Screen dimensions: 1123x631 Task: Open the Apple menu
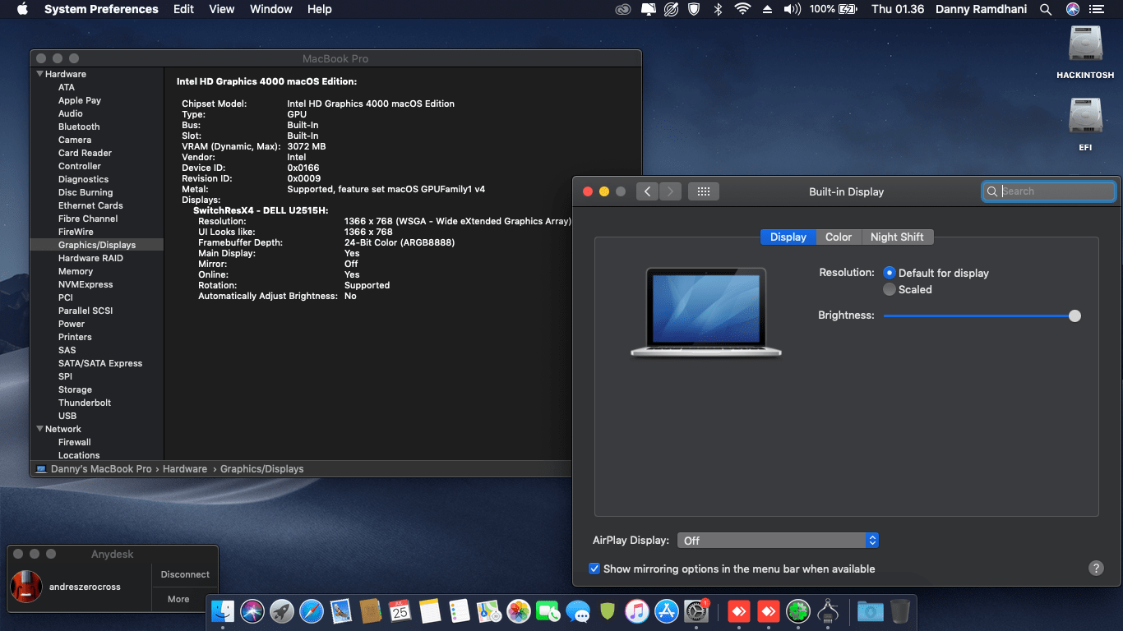point(22,9)
